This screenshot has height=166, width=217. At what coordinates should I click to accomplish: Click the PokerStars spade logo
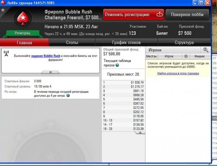(x=23, y=18)
